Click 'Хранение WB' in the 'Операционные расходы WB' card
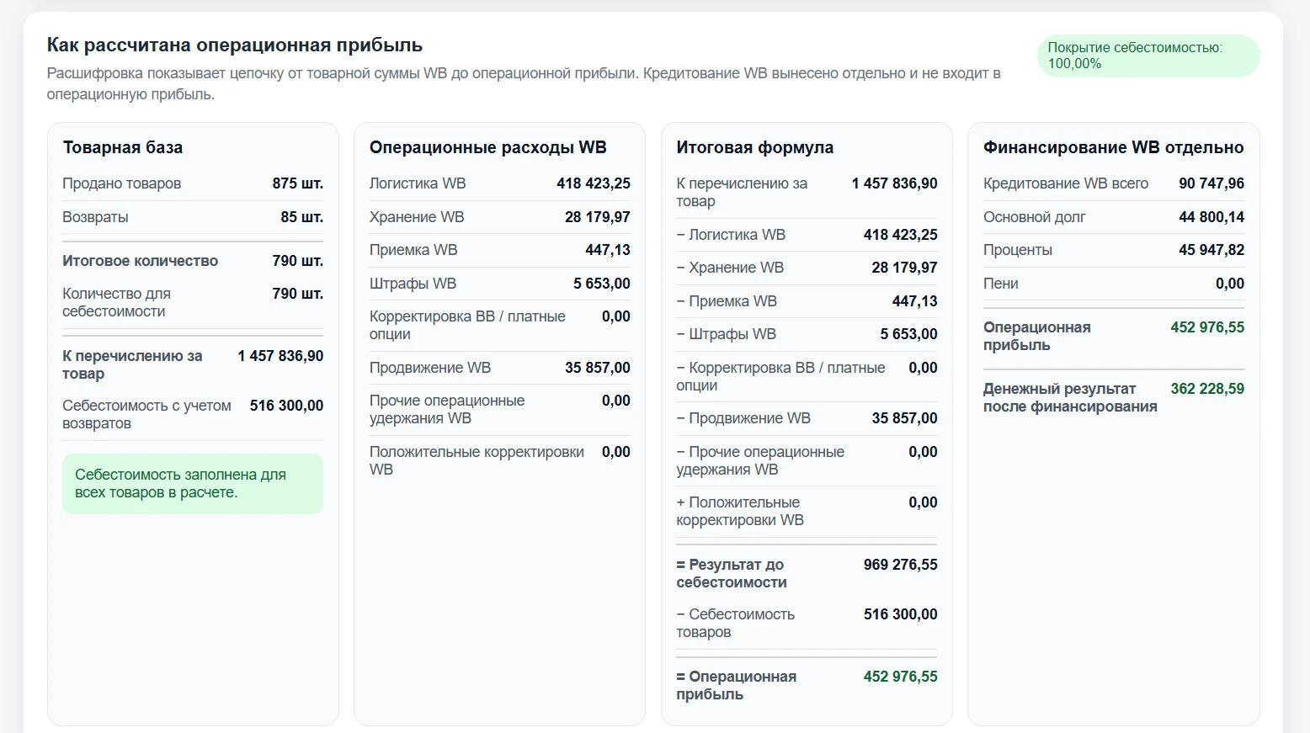 click(417, 217)
